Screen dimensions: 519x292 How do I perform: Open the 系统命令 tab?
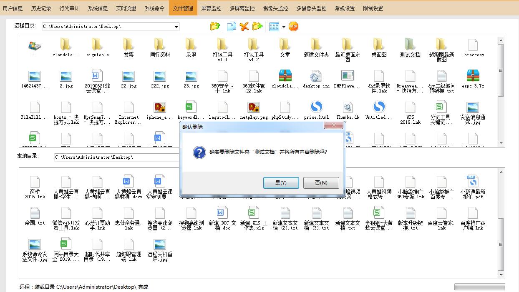[154, 8]
